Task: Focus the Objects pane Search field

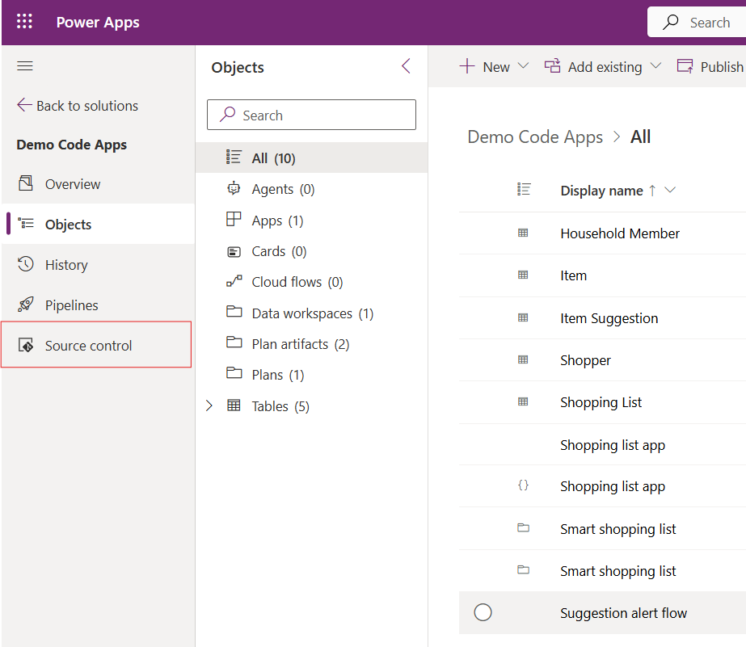Action: tap(312, 115)
